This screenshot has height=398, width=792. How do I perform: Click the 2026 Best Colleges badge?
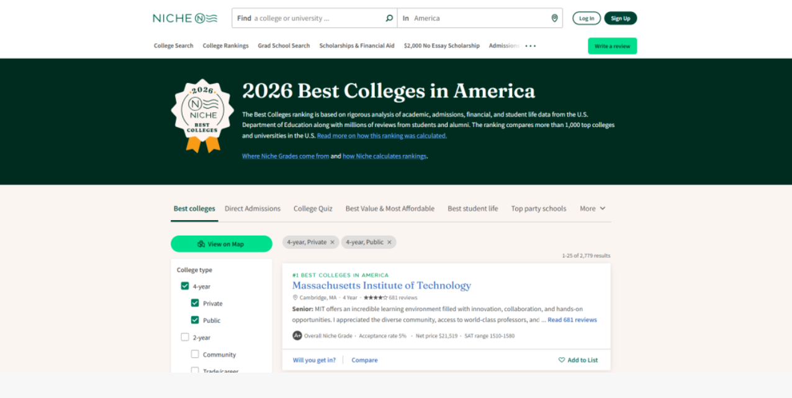coord(202,115)
